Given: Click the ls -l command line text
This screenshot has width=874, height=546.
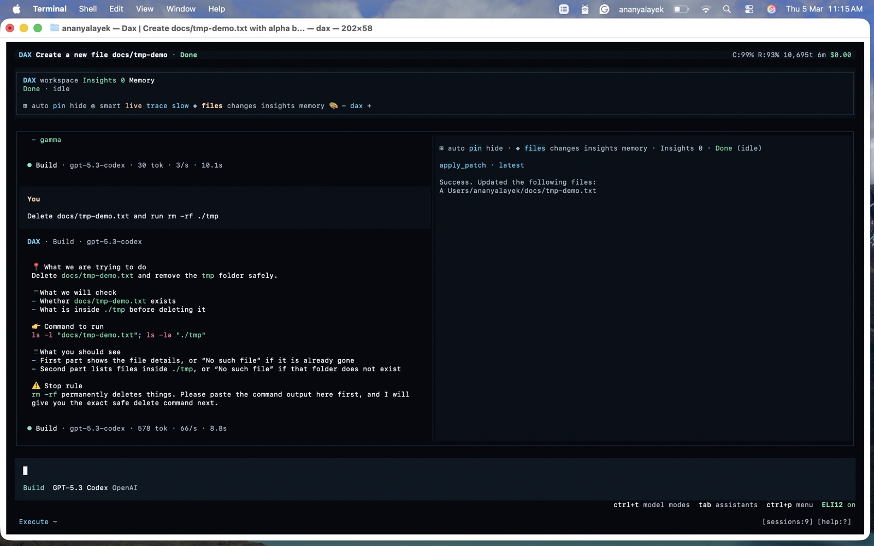Looking at the screenshot, I should pyautogui.click(x=119, y=335).
